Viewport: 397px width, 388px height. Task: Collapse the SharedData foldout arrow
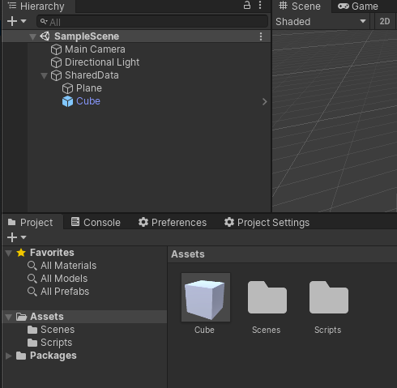44,75
